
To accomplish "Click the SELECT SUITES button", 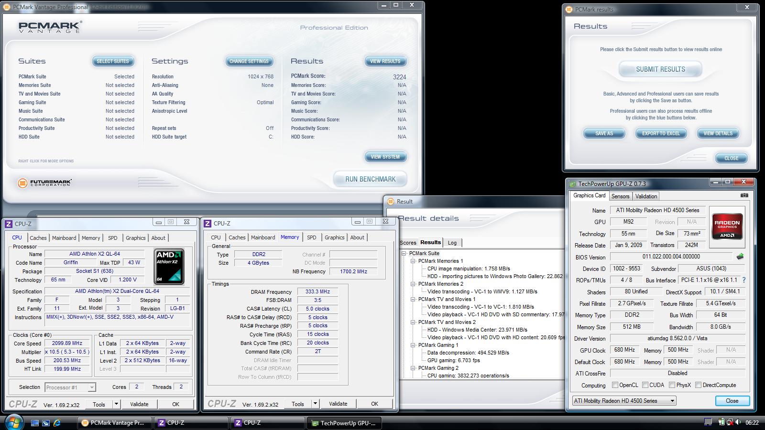I will (113, 61).
